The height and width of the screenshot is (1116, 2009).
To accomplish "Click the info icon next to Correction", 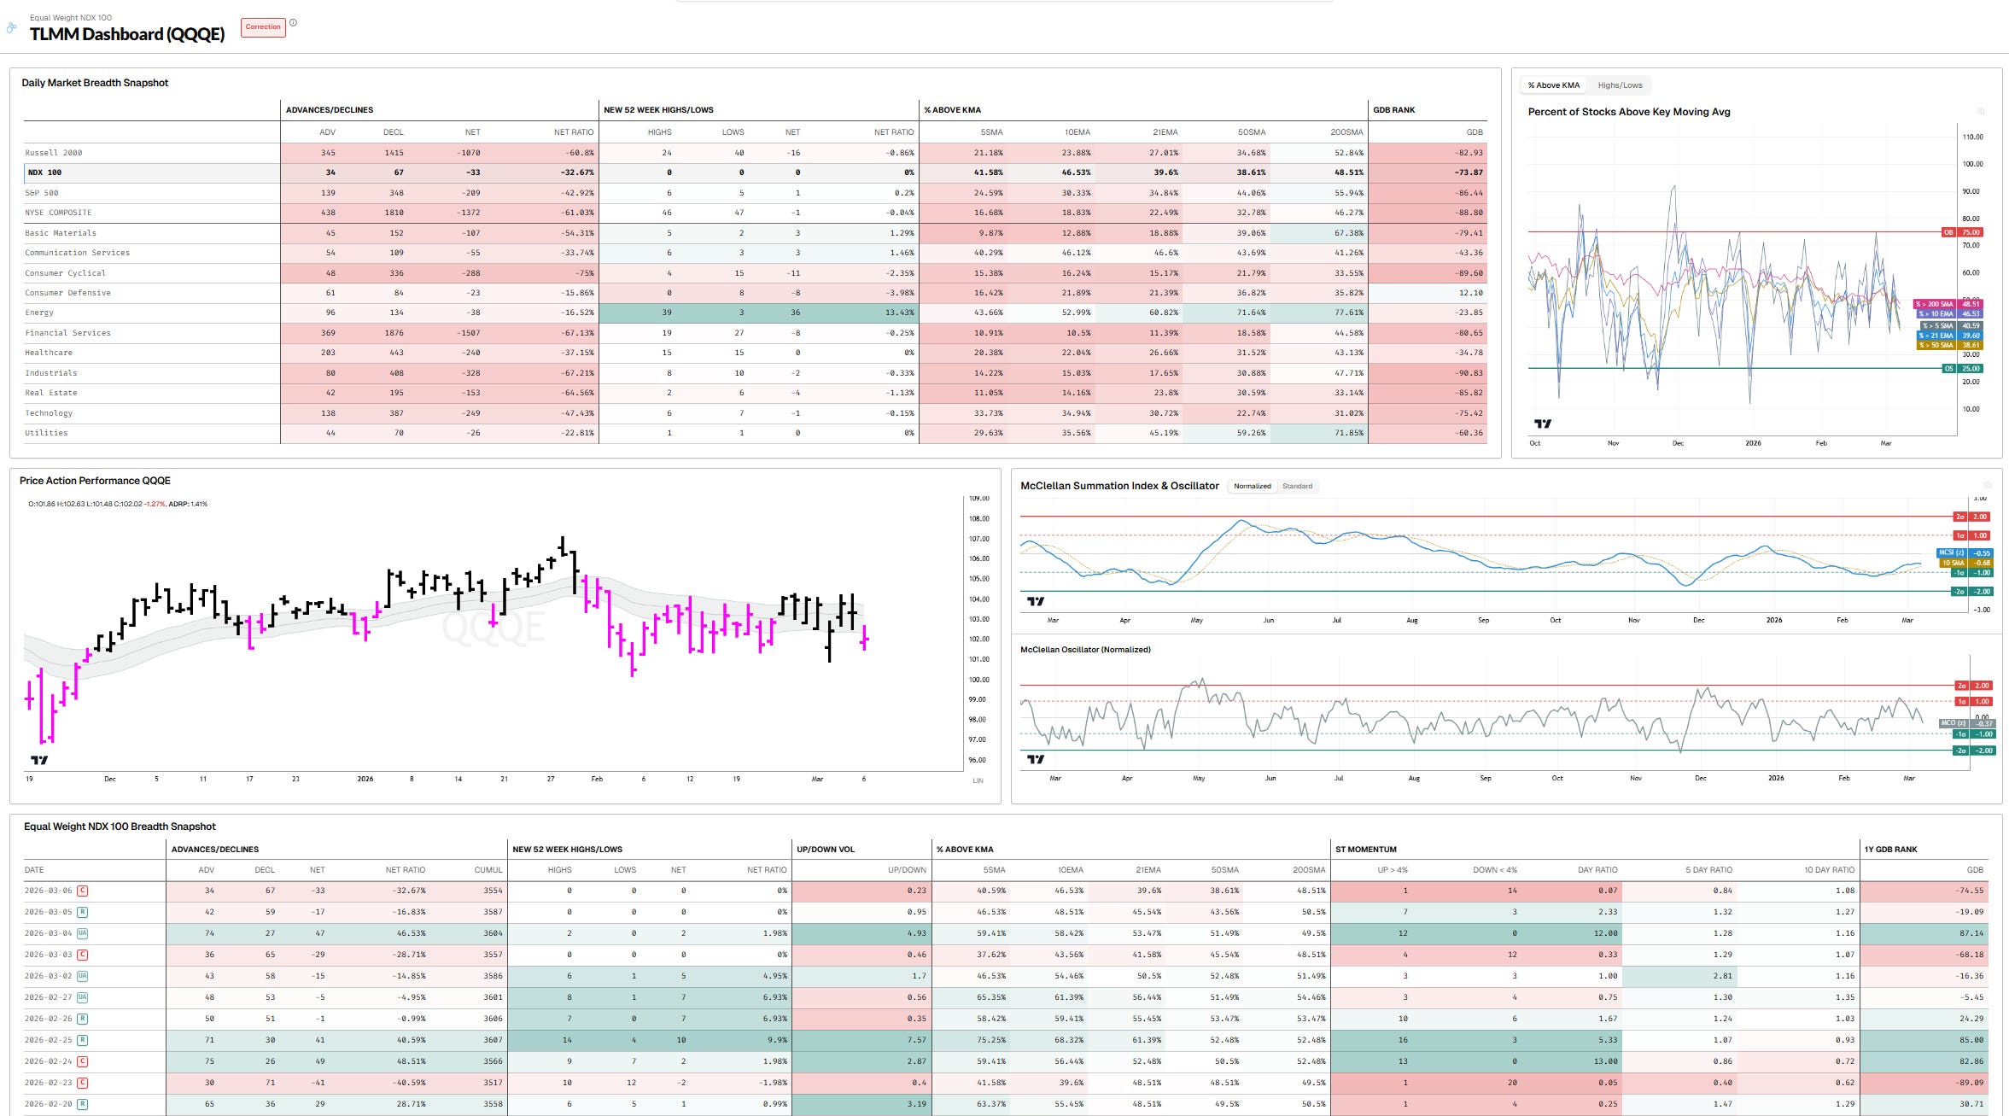I will [x=293, y=23].
